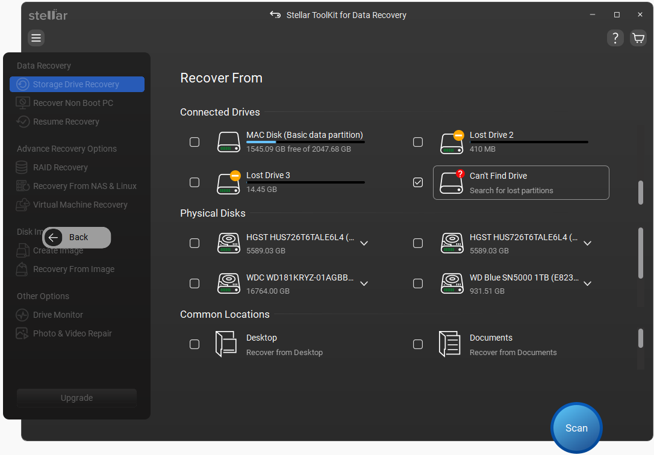Image resolution: width=654 pixels, height=455 pixels.
Task: Click the Lost Drive 3 drive icon
Action: (229, 182)
